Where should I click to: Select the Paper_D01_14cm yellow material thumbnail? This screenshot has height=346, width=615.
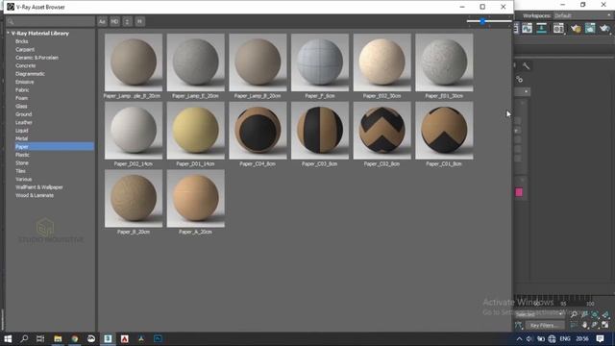click(196, 131)
